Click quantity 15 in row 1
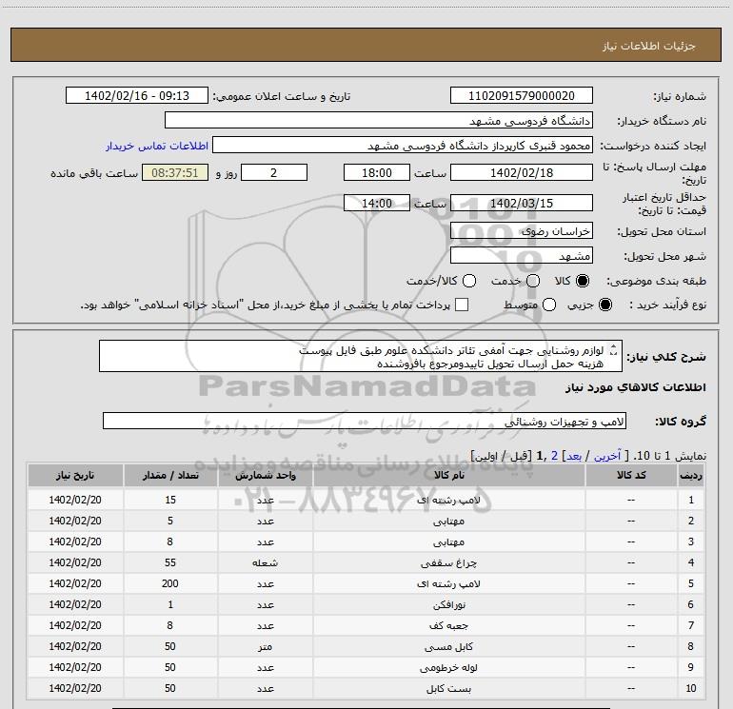The height and width of the screenshot is (709, 733). tap(170, 500)
